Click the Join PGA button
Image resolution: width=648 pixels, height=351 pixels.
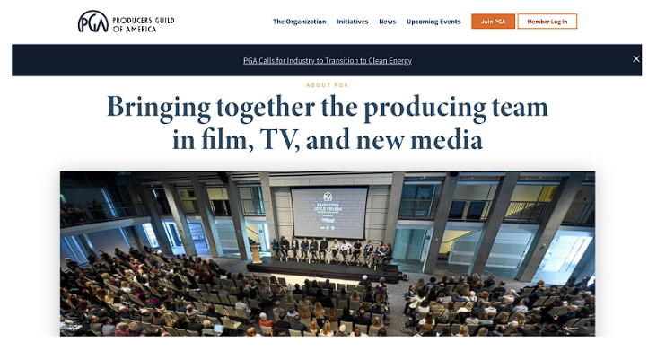pyautogui.click(x=493, y=22)
